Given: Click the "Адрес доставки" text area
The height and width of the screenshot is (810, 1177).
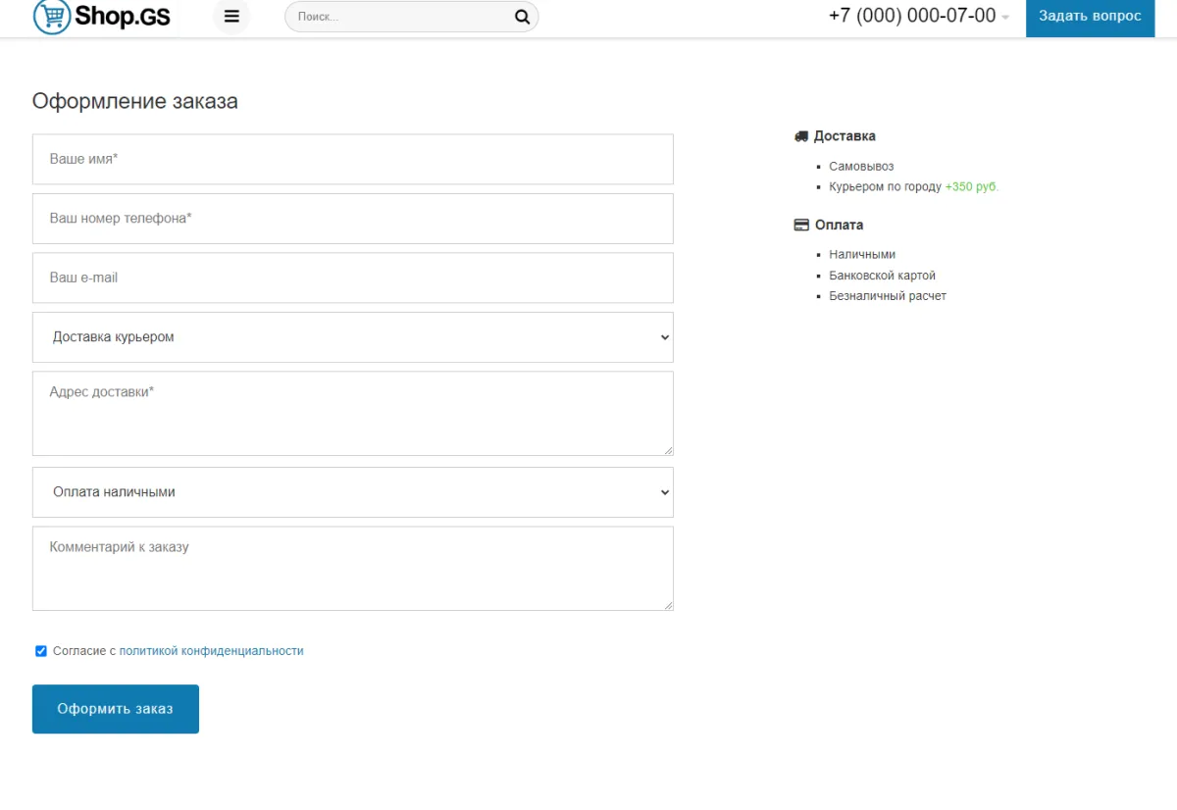Looking at the screenshot, I should (x=353, y=414).
